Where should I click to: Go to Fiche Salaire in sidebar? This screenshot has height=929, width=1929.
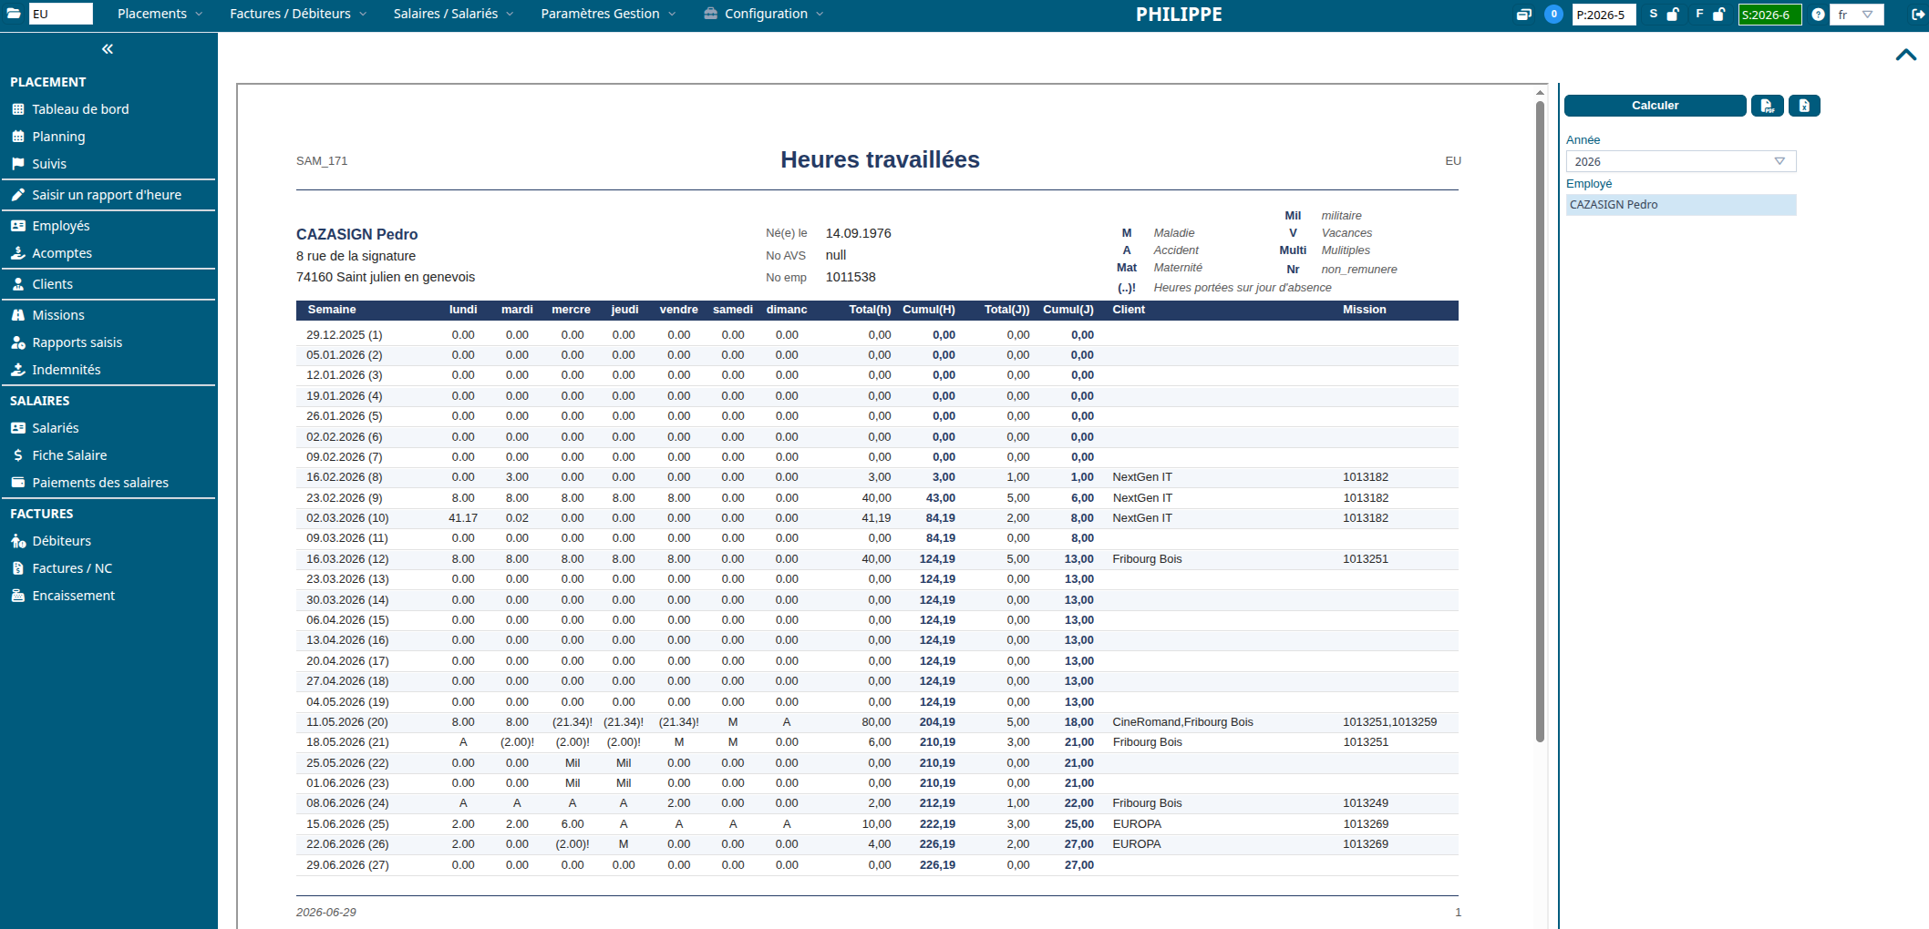(69, 455)
